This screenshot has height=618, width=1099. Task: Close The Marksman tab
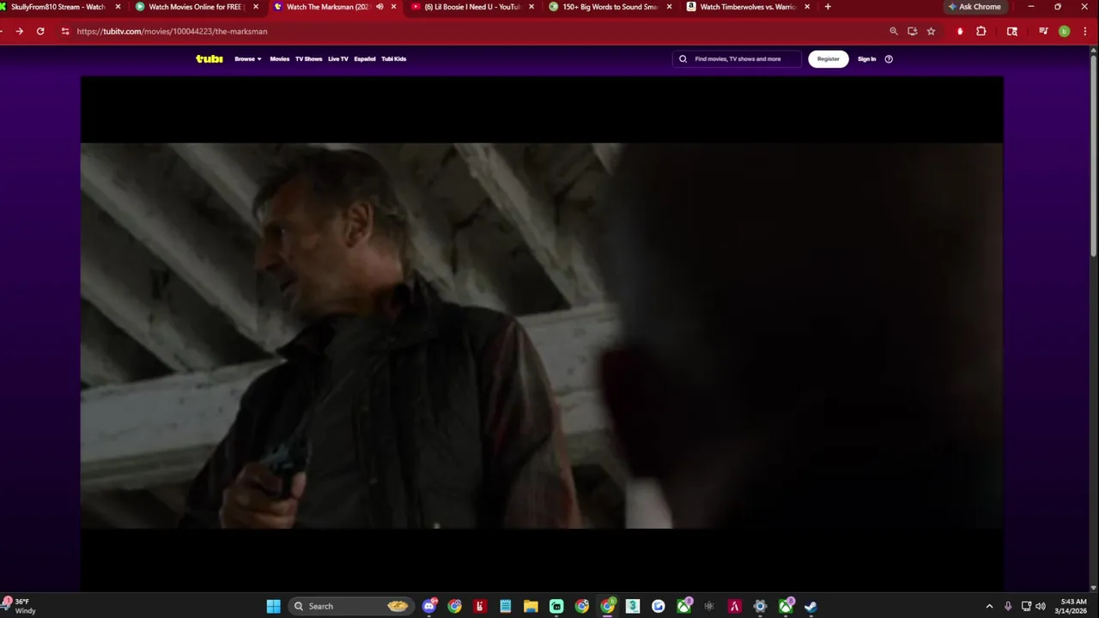pyautogui.click(x=394, y=7)
